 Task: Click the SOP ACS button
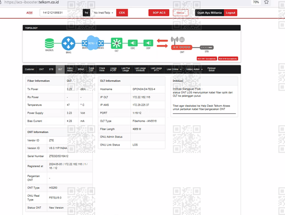(159, 13)
